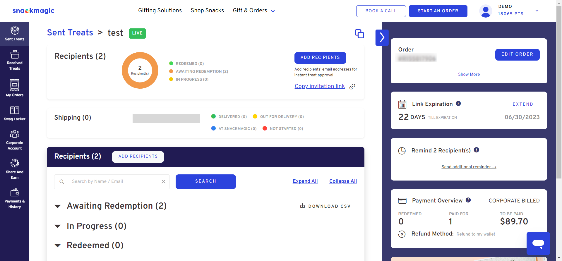
Task: Click white ADD RECIPIENTS button in table header
Action: [x=138, y=157]
